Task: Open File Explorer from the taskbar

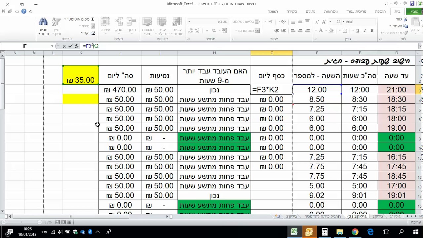Action: (x=340, y=232)
